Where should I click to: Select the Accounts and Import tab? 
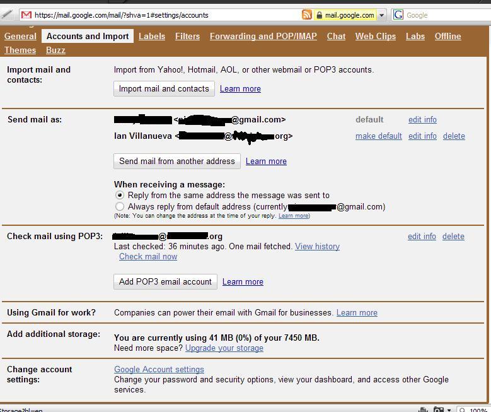[88, 36]
